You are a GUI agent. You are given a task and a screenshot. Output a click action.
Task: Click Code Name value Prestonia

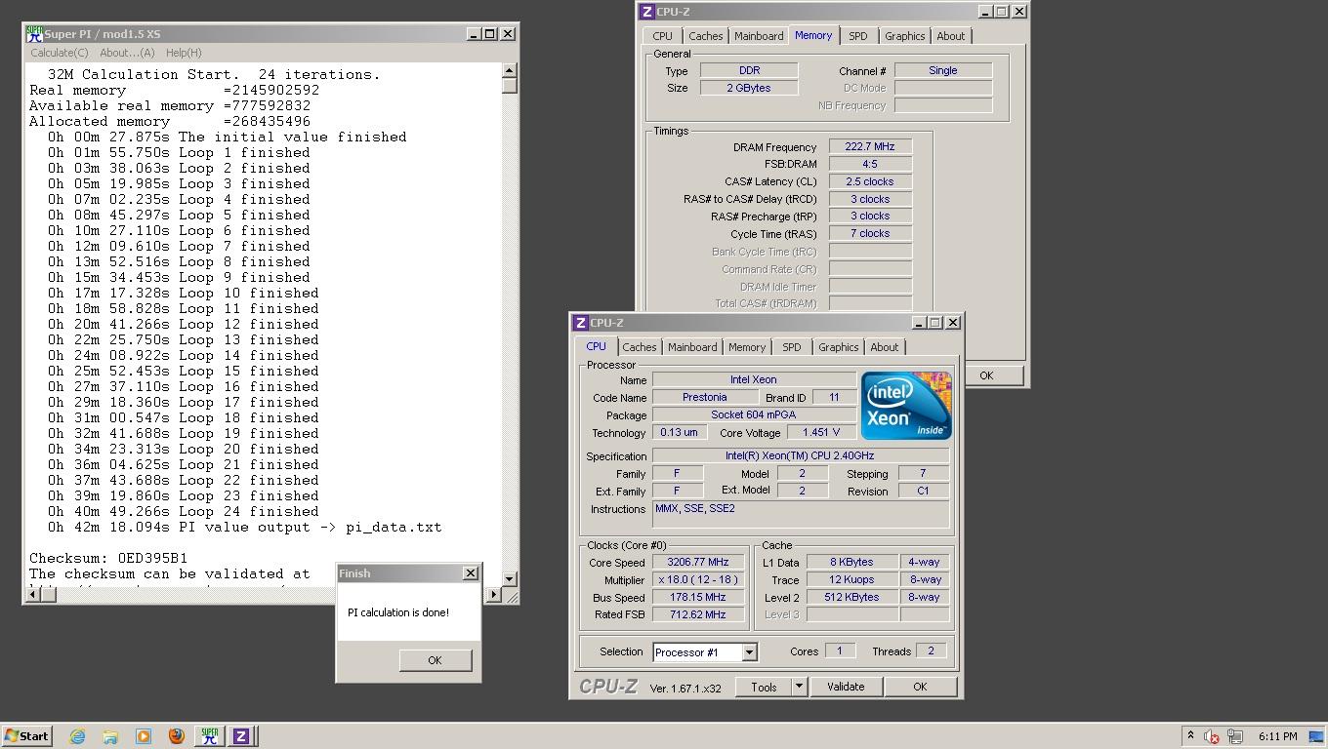coord(705,397)
